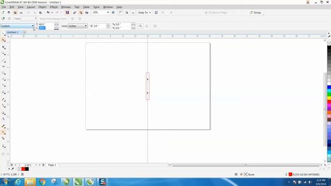
Task: Click the Import icon in toolbar
Action: point(74,12)
